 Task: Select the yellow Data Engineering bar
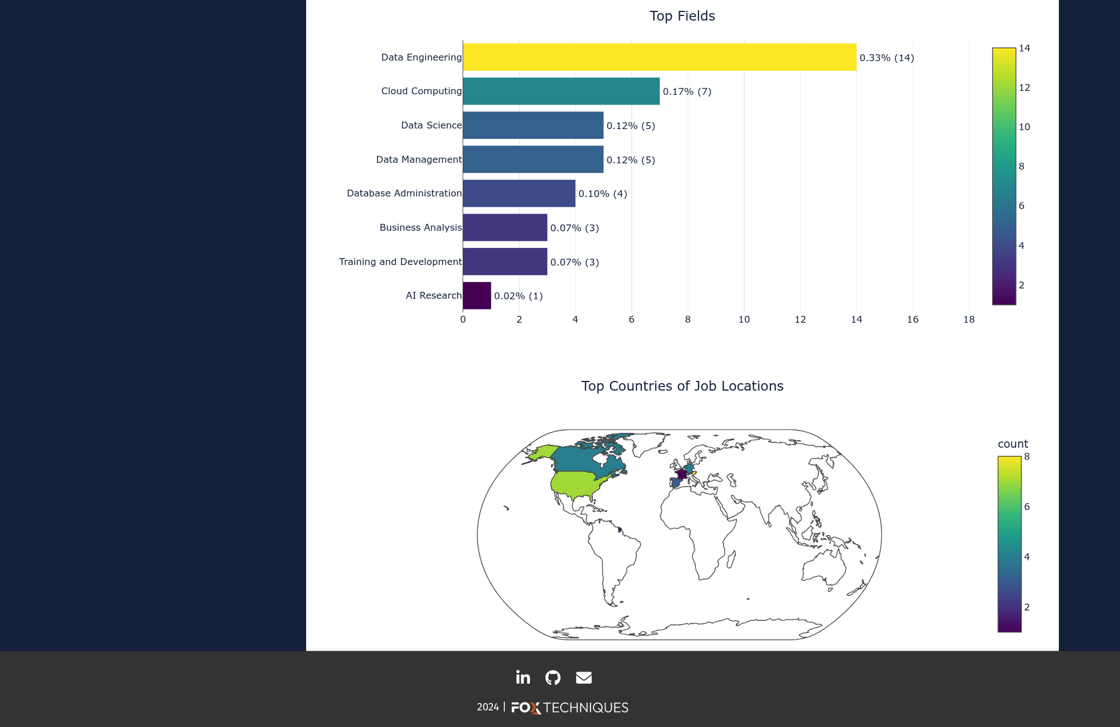(x=660, y=57)
